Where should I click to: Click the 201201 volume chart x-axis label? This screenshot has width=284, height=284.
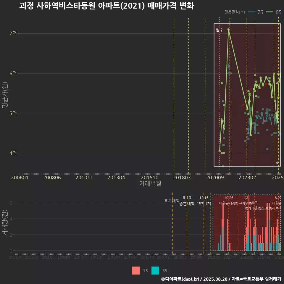pos(97,257)
